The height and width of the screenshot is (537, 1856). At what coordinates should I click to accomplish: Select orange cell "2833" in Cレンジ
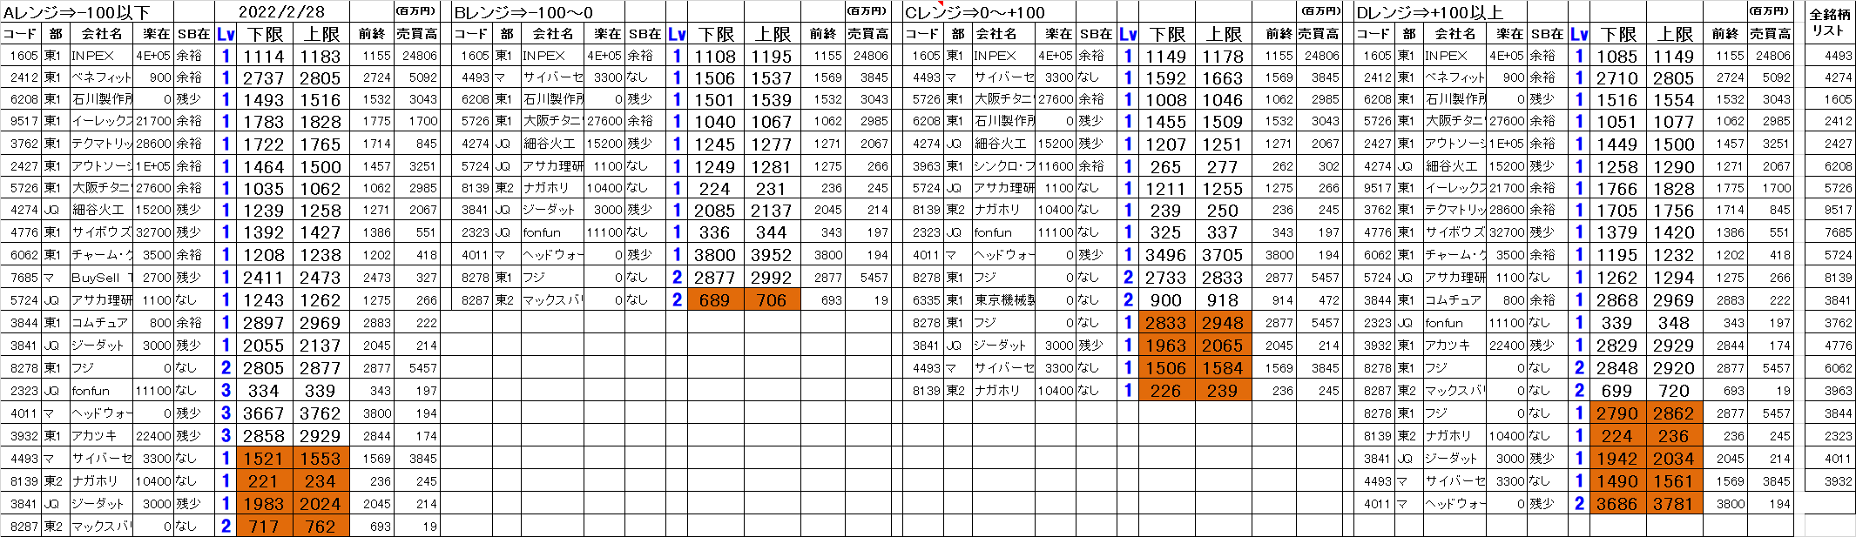(1166, 323)
